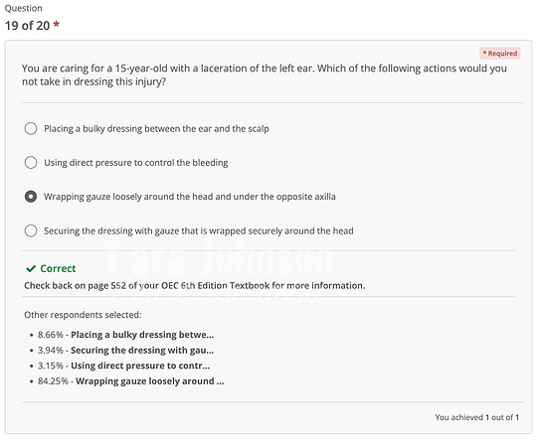Click 'Other respondents selected:' heading

click(83, 315)
